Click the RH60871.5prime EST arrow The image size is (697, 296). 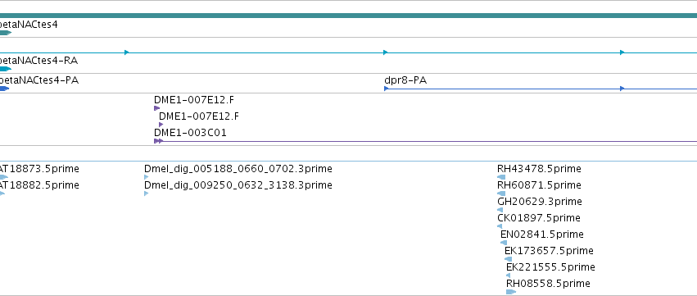coord(501,194)
